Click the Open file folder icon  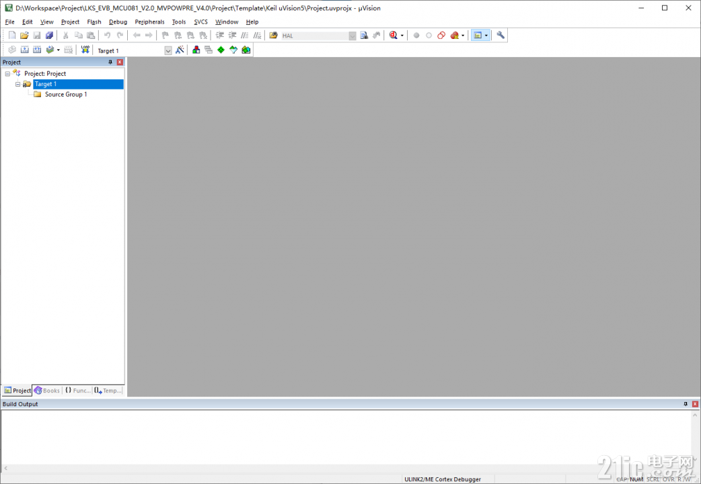(24, 36)
